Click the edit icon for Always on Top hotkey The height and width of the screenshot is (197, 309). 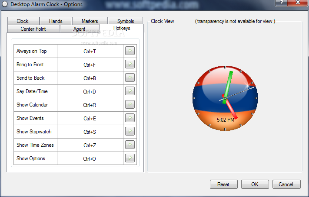[130, 51]
